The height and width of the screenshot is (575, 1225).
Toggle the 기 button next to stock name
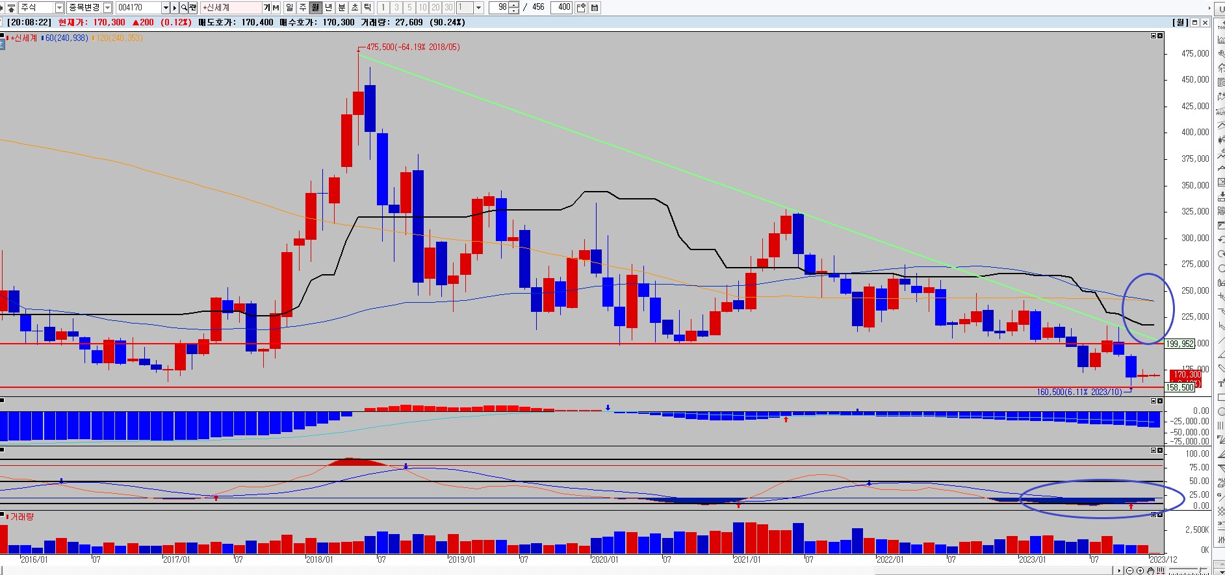point(267,7)
